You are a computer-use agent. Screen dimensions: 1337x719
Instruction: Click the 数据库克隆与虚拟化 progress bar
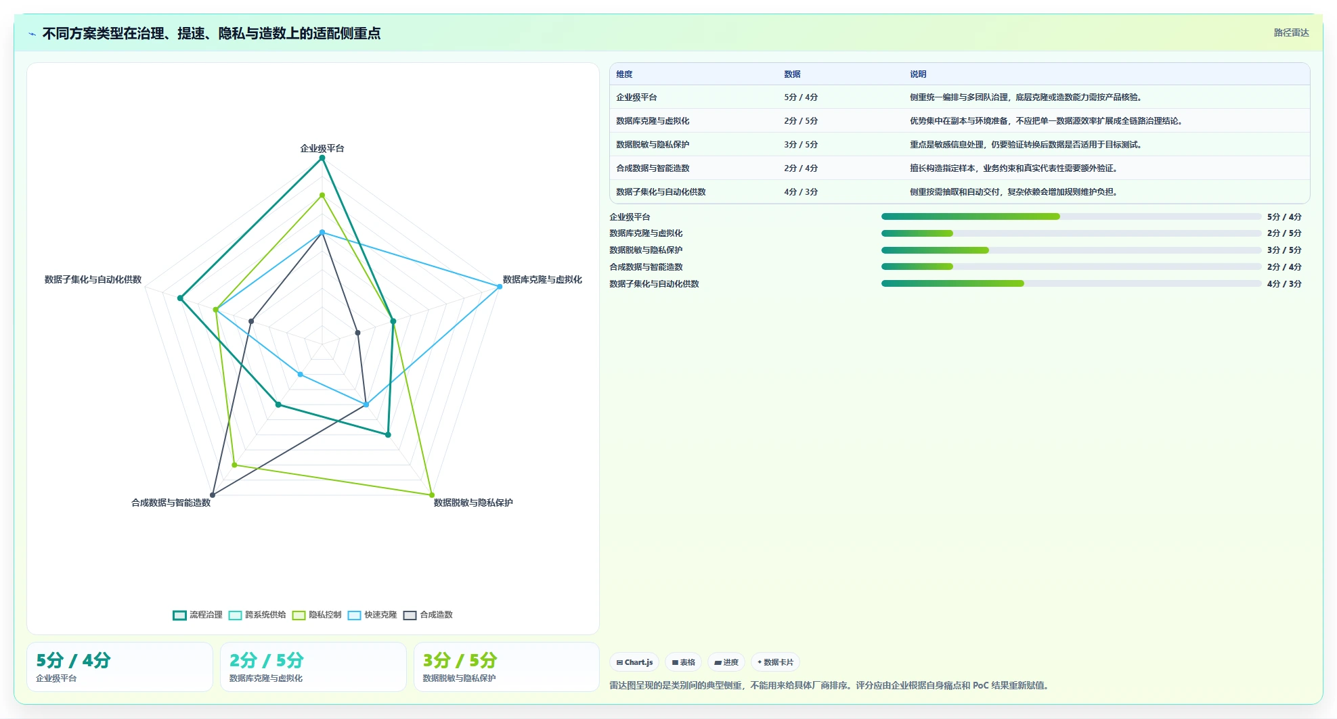pos(1071,233)
